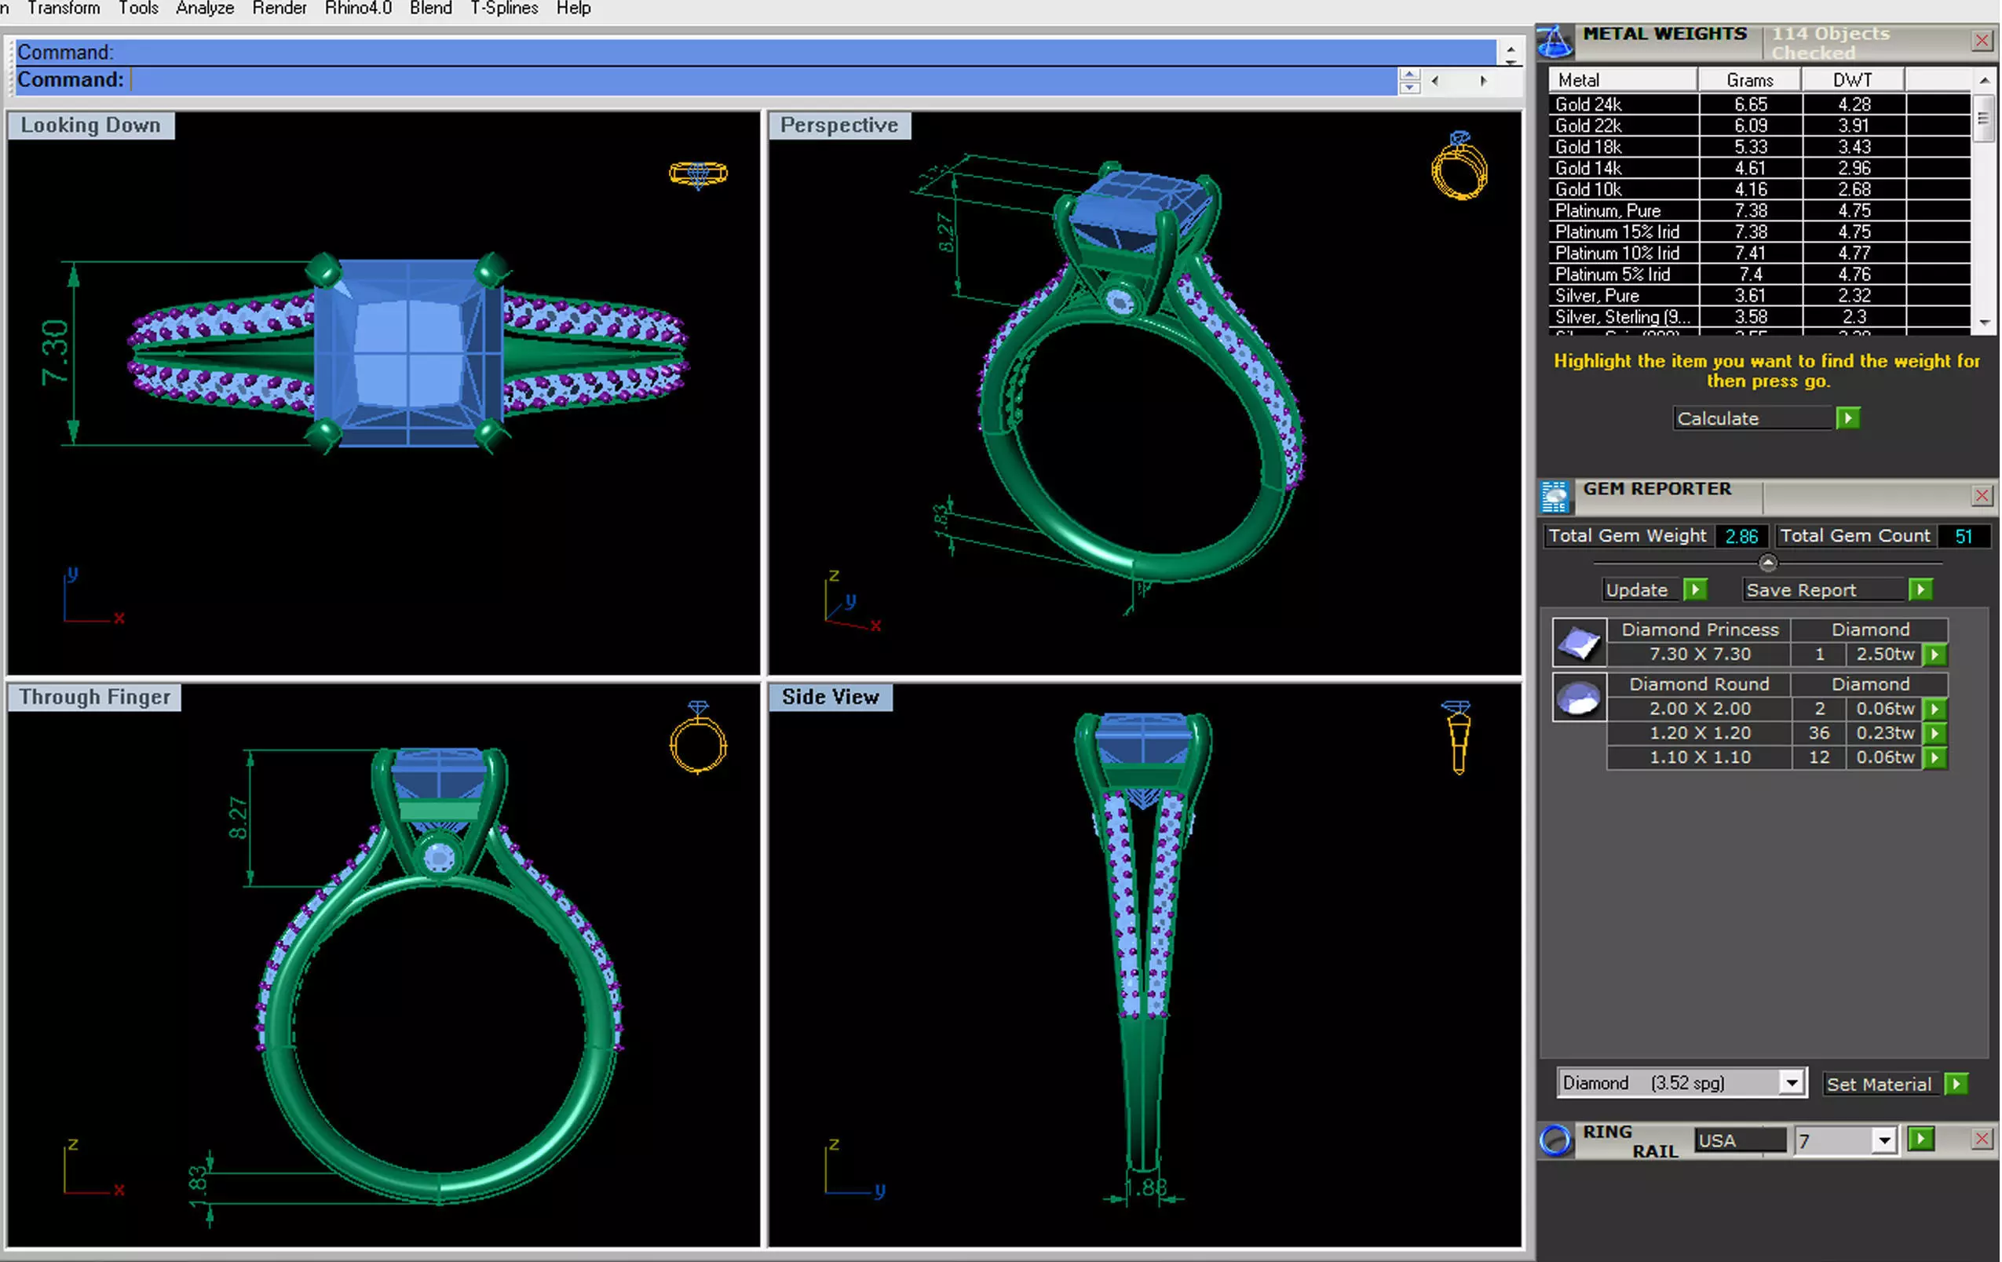Select the Diamond Princess gem shape icon
The height and width of the screenshot is (1262, 2002).
[x=1579, y=642]
